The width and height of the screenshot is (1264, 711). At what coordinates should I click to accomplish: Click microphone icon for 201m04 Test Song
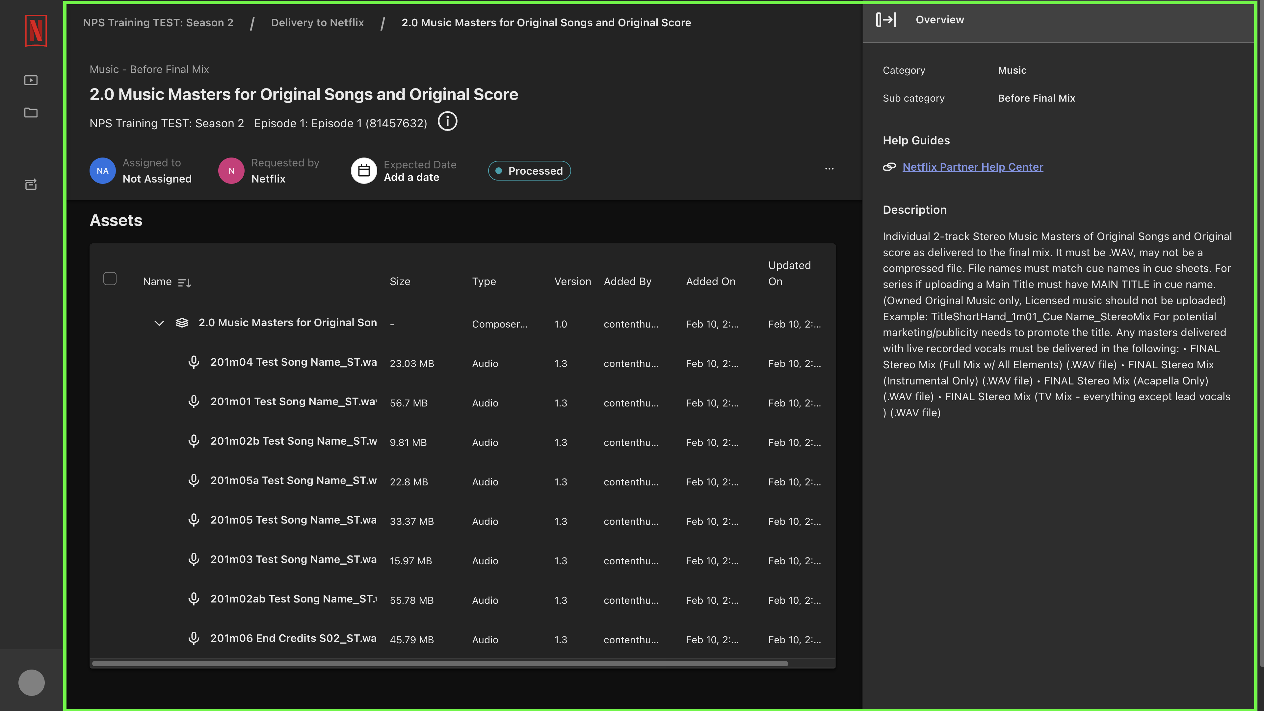pos(194,362)
